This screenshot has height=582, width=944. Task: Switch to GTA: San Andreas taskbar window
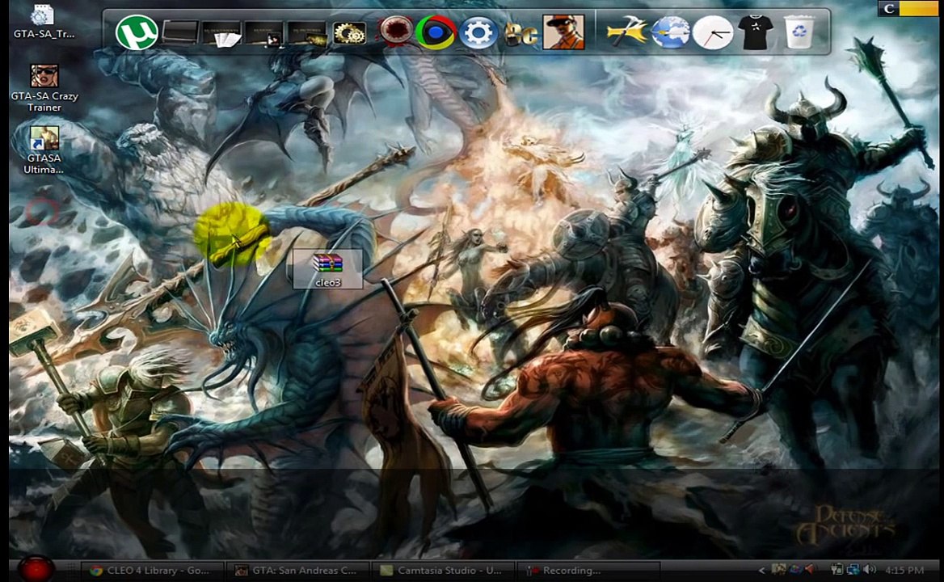coord(297,570)
